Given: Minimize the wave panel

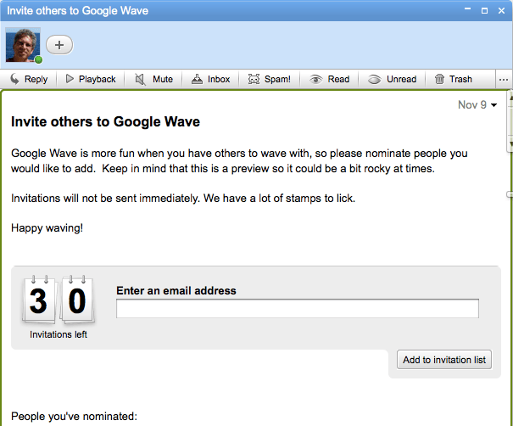Looking at the screenshot, I should pyautogui.click(x=467, y=10).
